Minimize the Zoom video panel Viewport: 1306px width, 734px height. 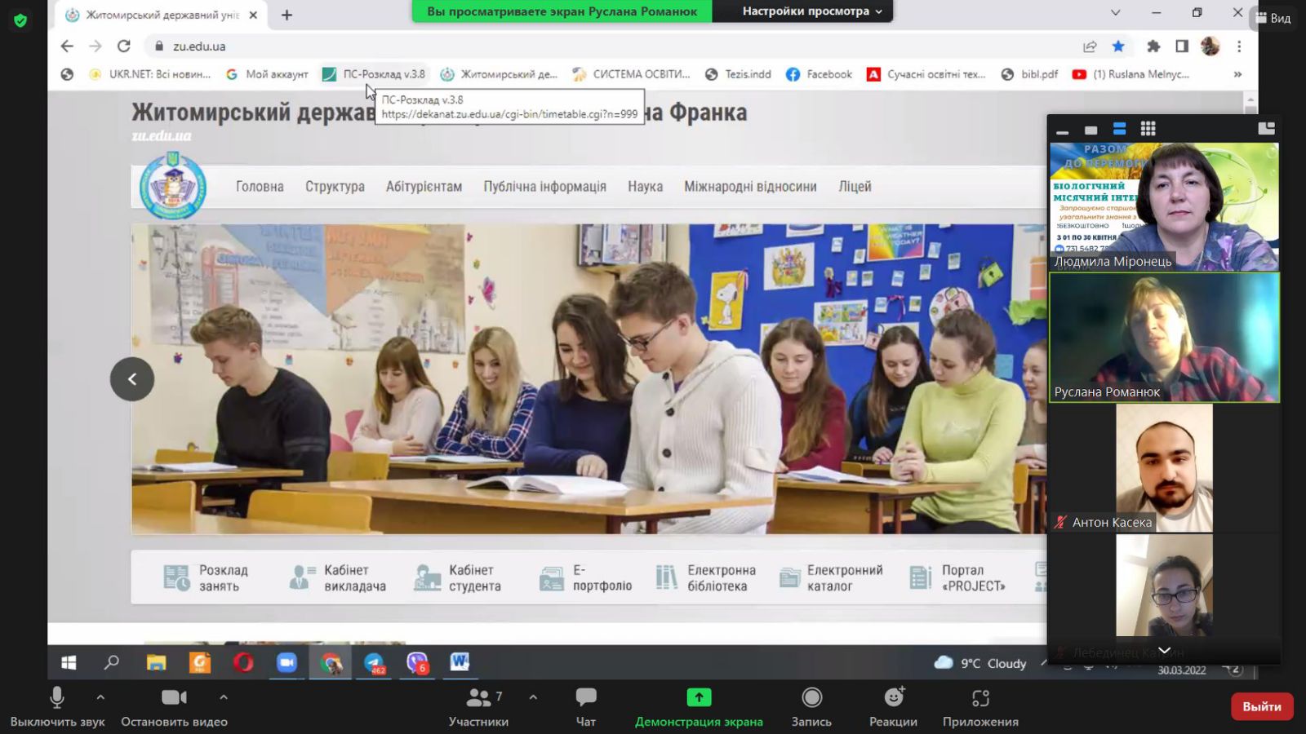click(x=1062, y=130)
